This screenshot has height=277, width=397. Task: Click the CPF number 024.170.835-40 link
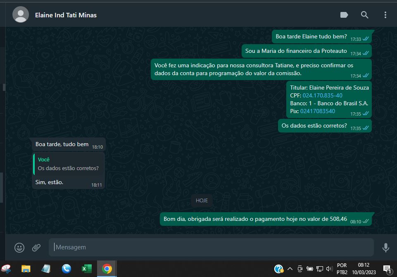click(x=322, y=95)
